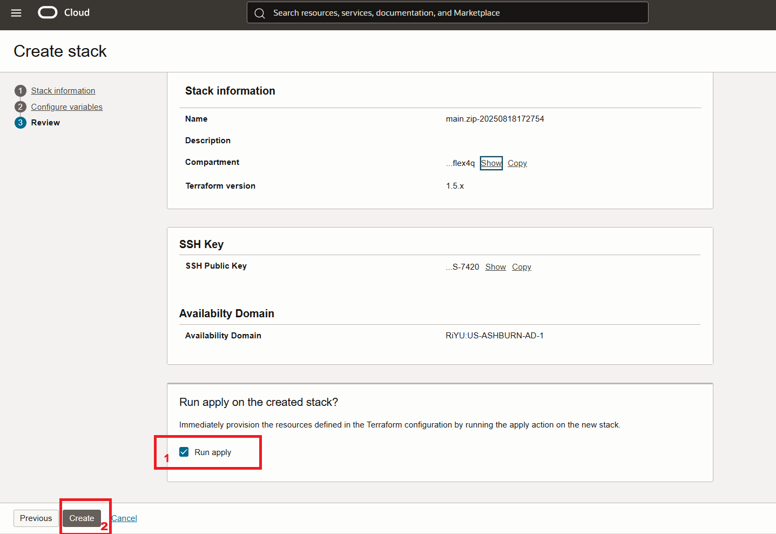This screenshot has width=776, height=534.
Task: Click the truncated compartment value ...flex4q
Action: [461, 163]
